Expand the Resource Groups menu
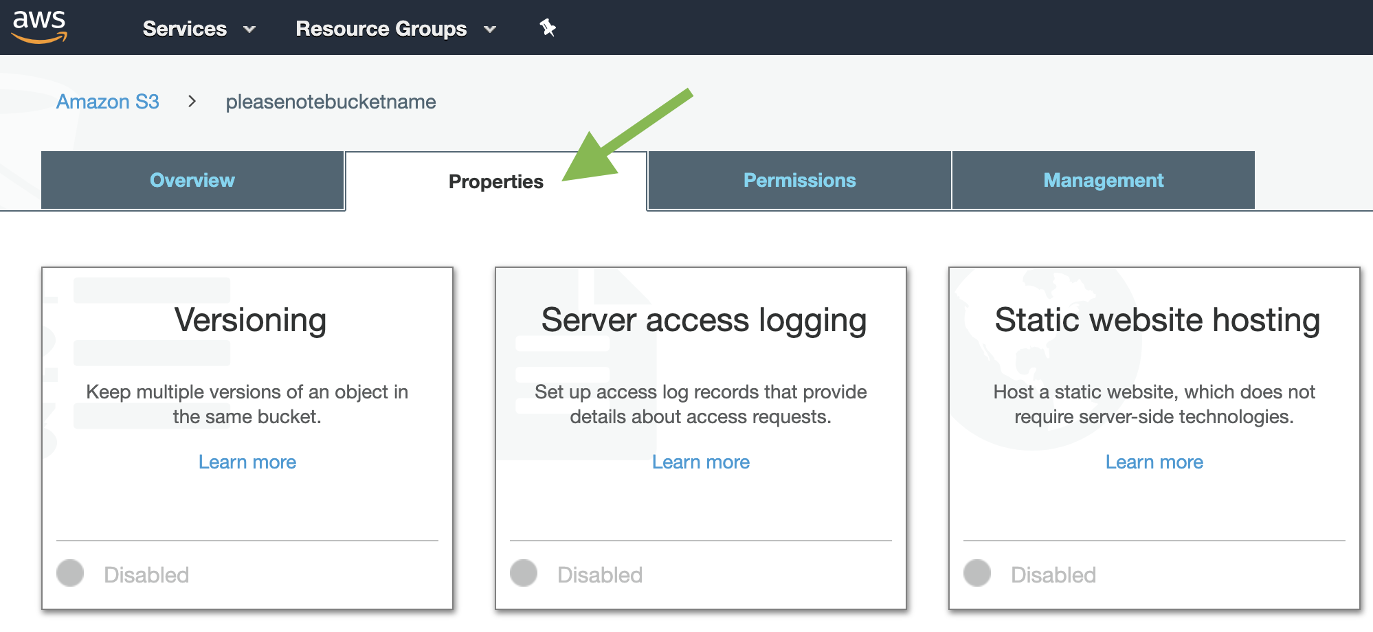 [381, 29]
